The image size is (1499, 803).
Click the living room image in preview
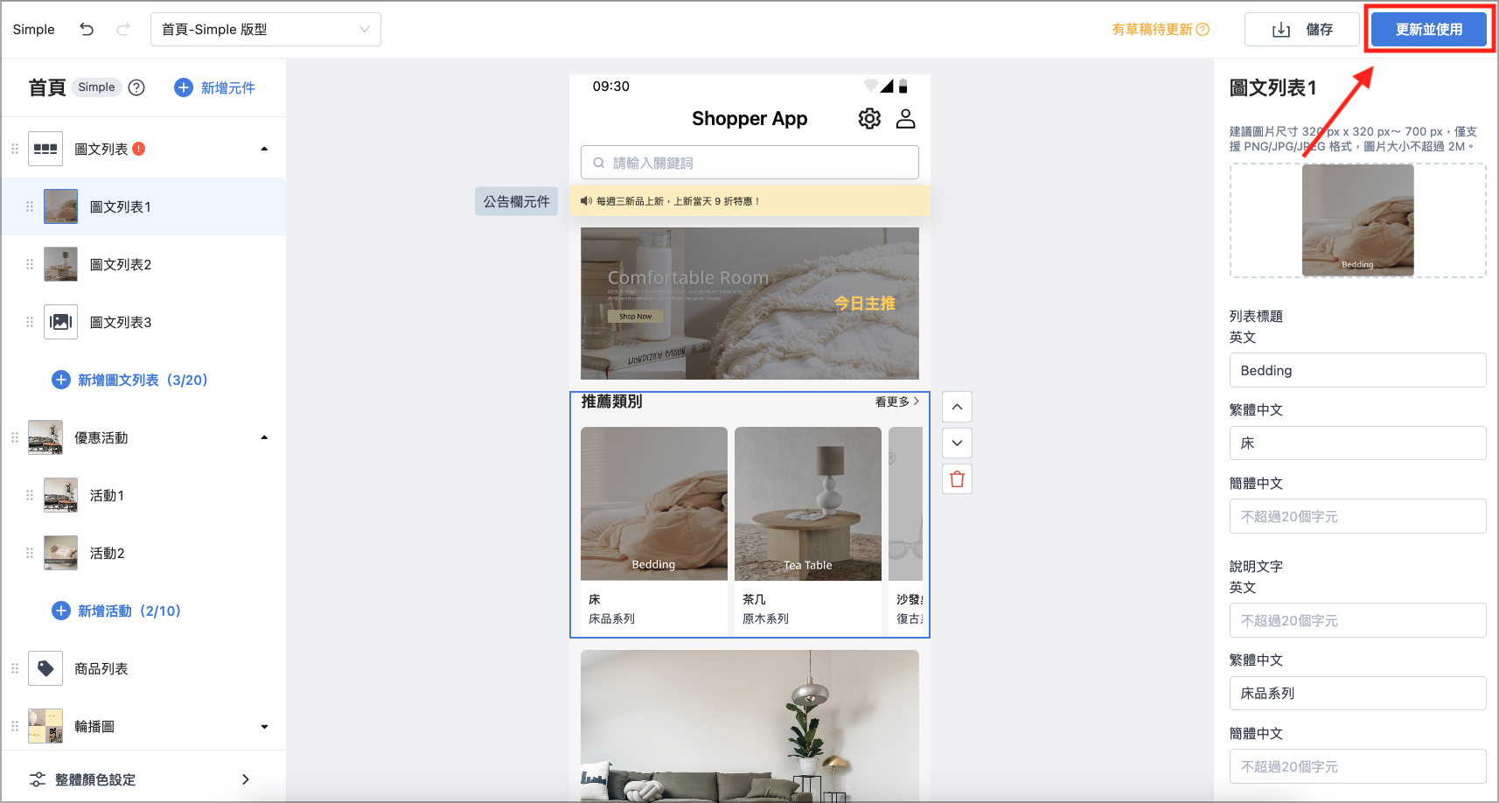coord(749,726)
